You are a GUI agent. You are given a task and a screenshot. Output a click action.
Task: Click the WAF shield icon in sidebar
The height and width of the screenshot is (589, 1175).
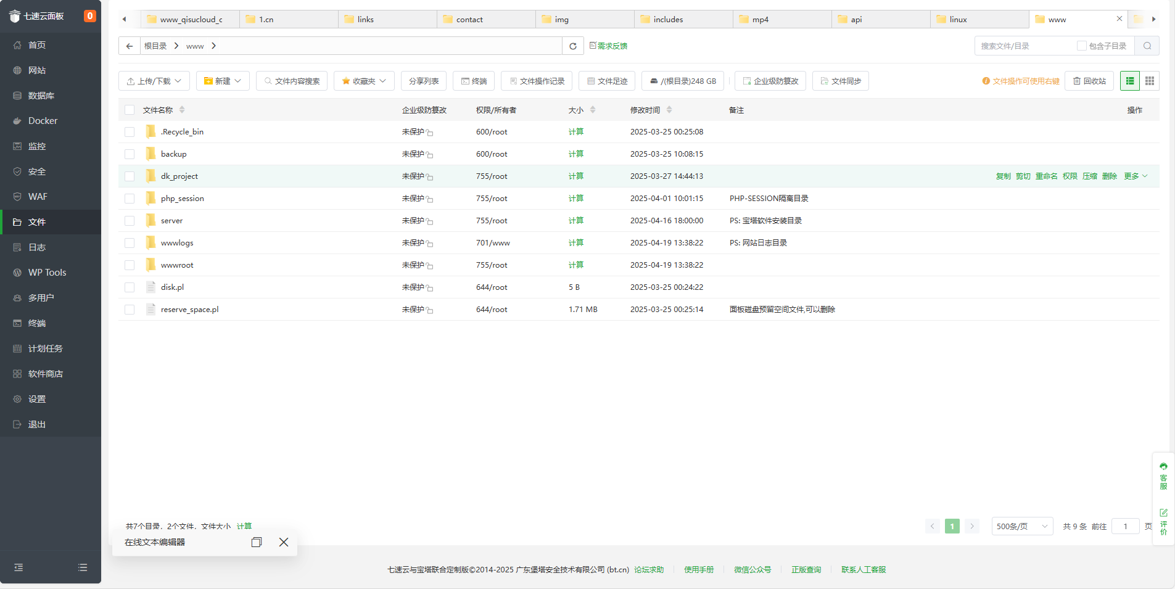17,197
